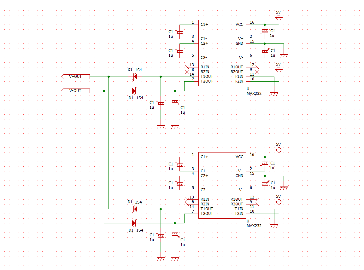Select the diode on the lower chip's T2OUT line

pos(134,223)
